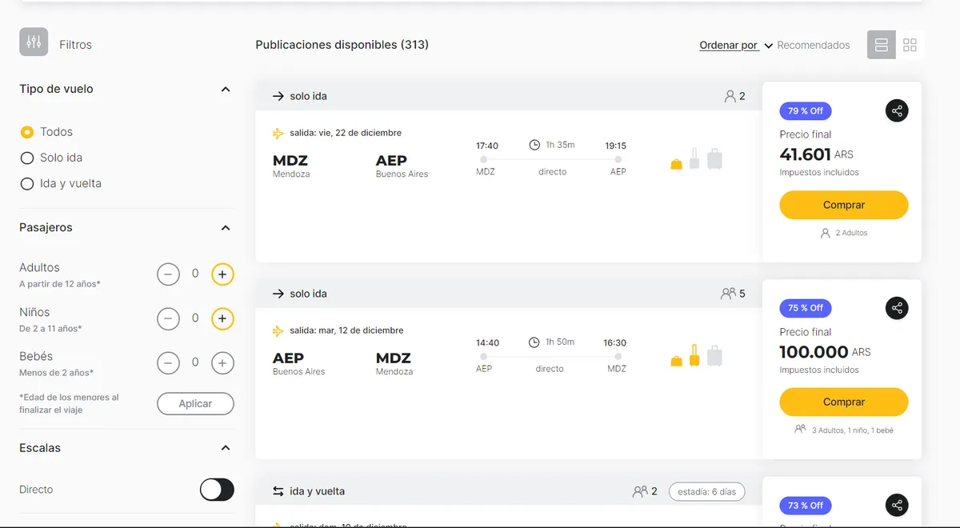The image size is (960, 528).
Task: Collapse the Escalas filter section
Action: coord(226,448)
